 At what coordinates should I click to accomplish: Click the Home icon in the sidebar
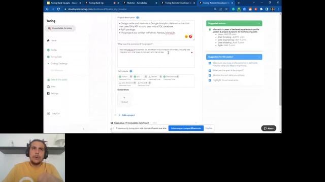48,40
